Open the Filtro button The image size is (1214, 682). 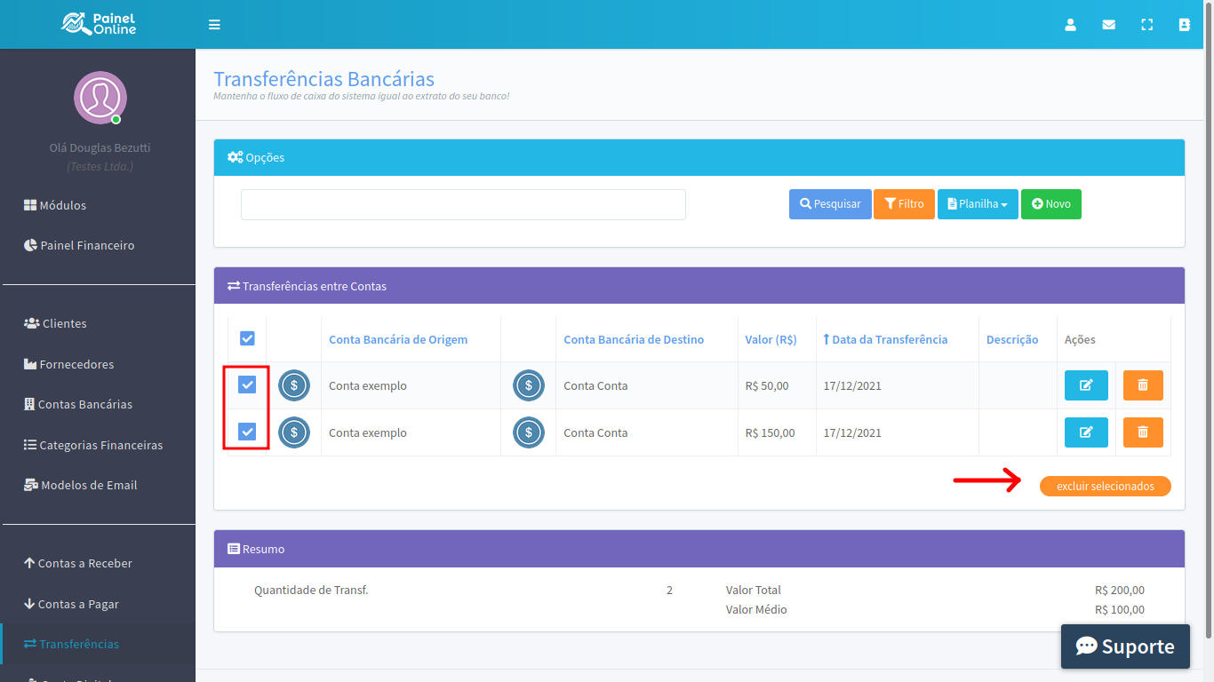(x=905, y=204)
